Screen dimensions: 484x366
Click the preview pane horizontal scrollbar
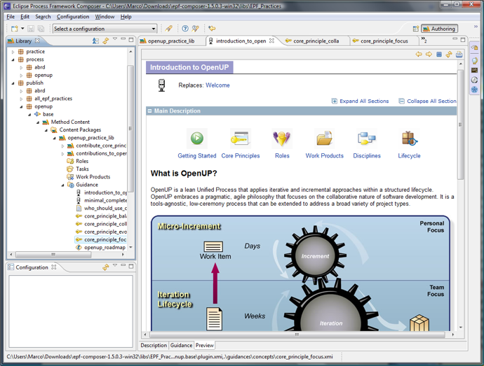point(297,335)
